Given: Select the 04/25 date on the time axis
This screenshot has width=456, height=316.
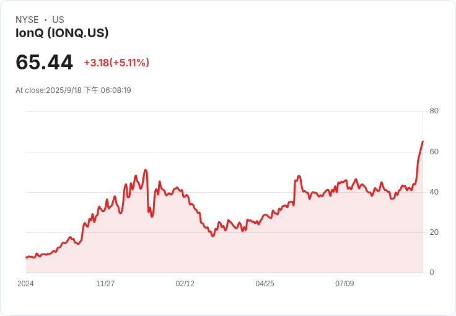Looking at the screenshot, I should point(265,284).
